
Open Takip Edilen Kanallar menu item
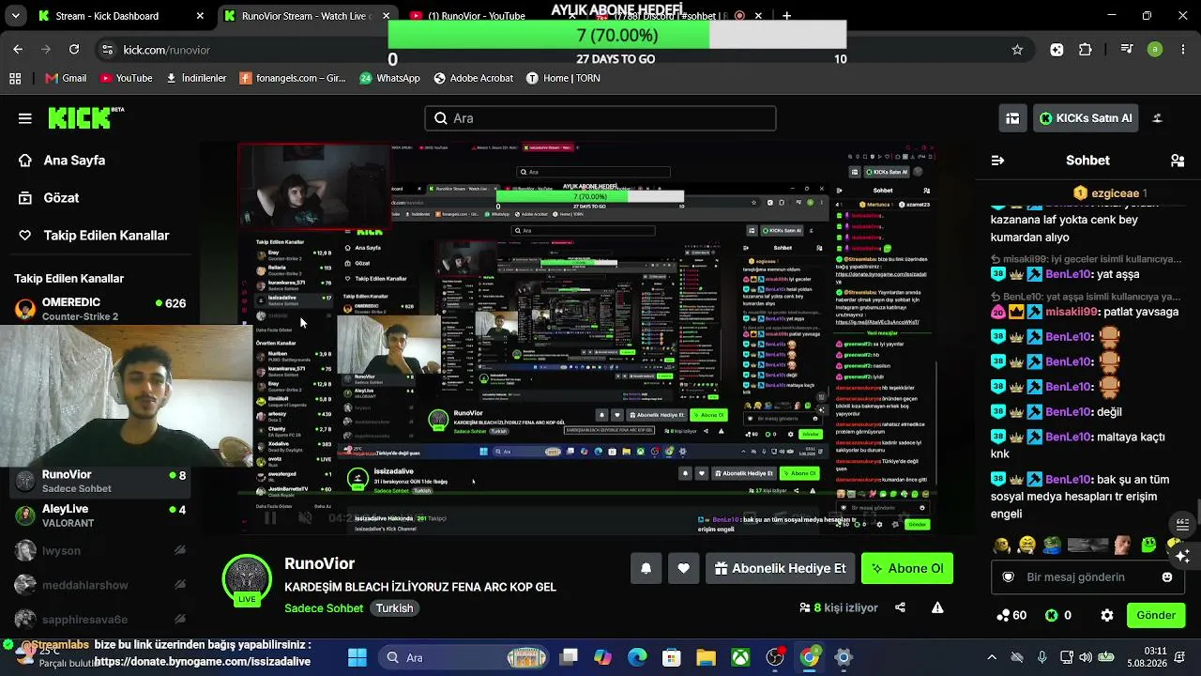click(x=94, y=236)
